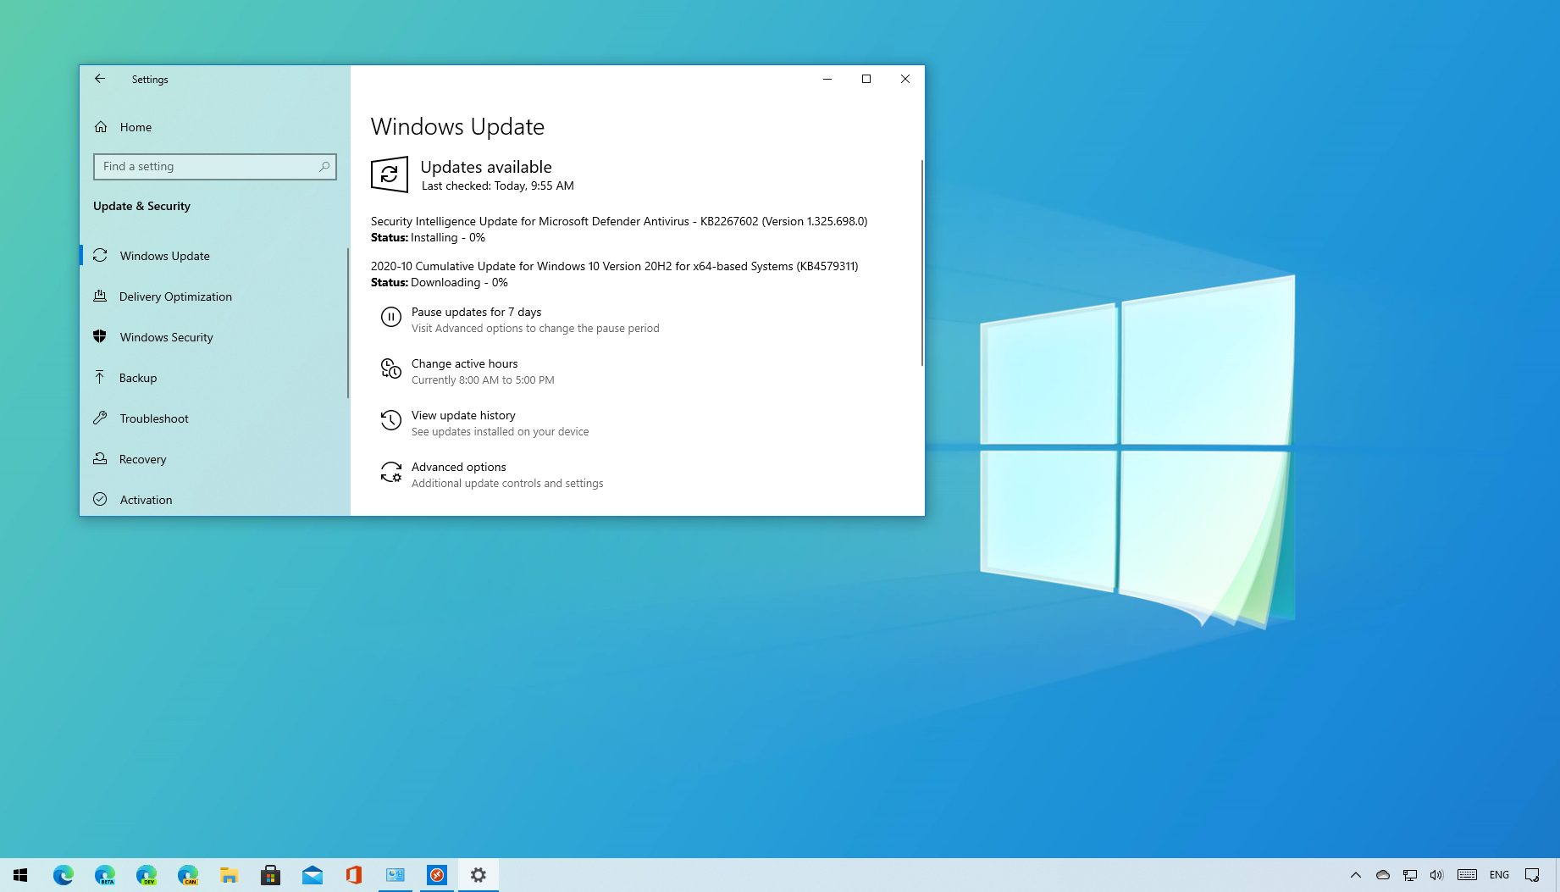This screenshot has width=1560, height=892.
Task: Show hidden system tray icons
Action: pyautogui.click(x=1356, y=875)
